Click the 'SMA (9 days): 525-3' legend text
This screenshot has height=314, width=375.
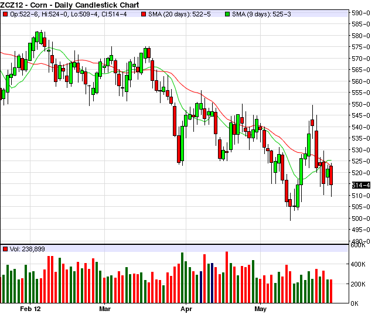click(261, 14)
